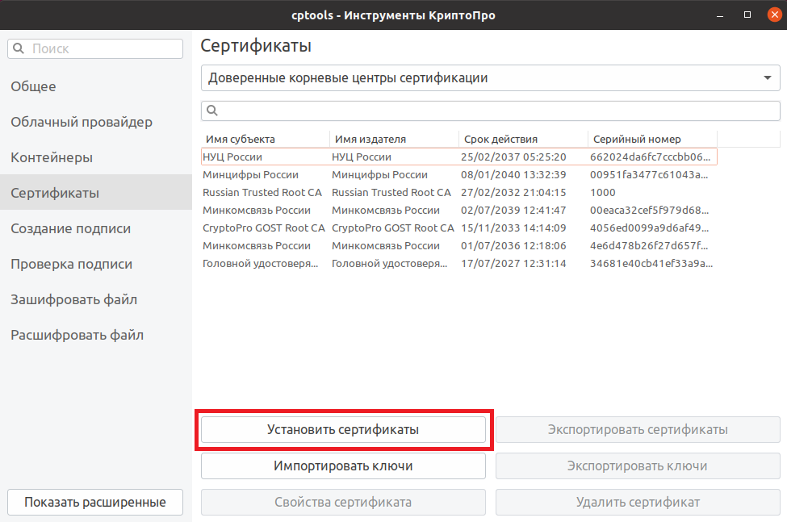The image size is (787, 522).
Task: Click the 'Импортировать ключи' button
Action: 343,466
